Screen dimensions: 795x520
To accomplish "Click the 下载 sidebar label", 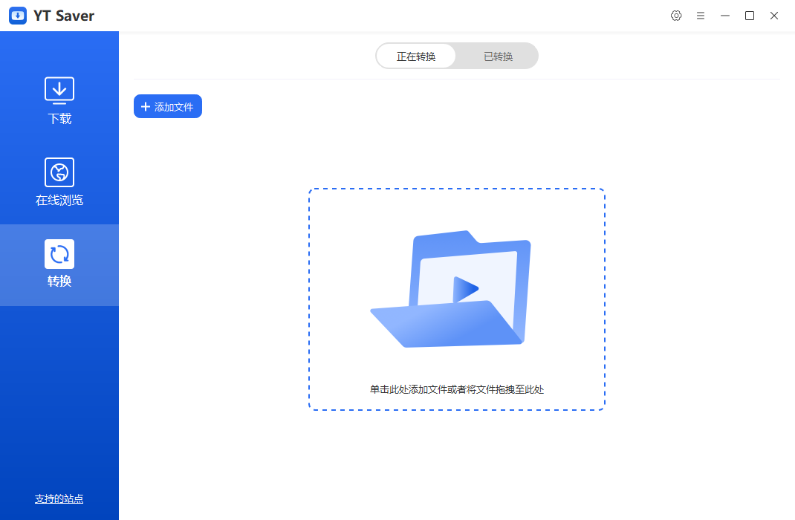I will (x=59, y=119).
